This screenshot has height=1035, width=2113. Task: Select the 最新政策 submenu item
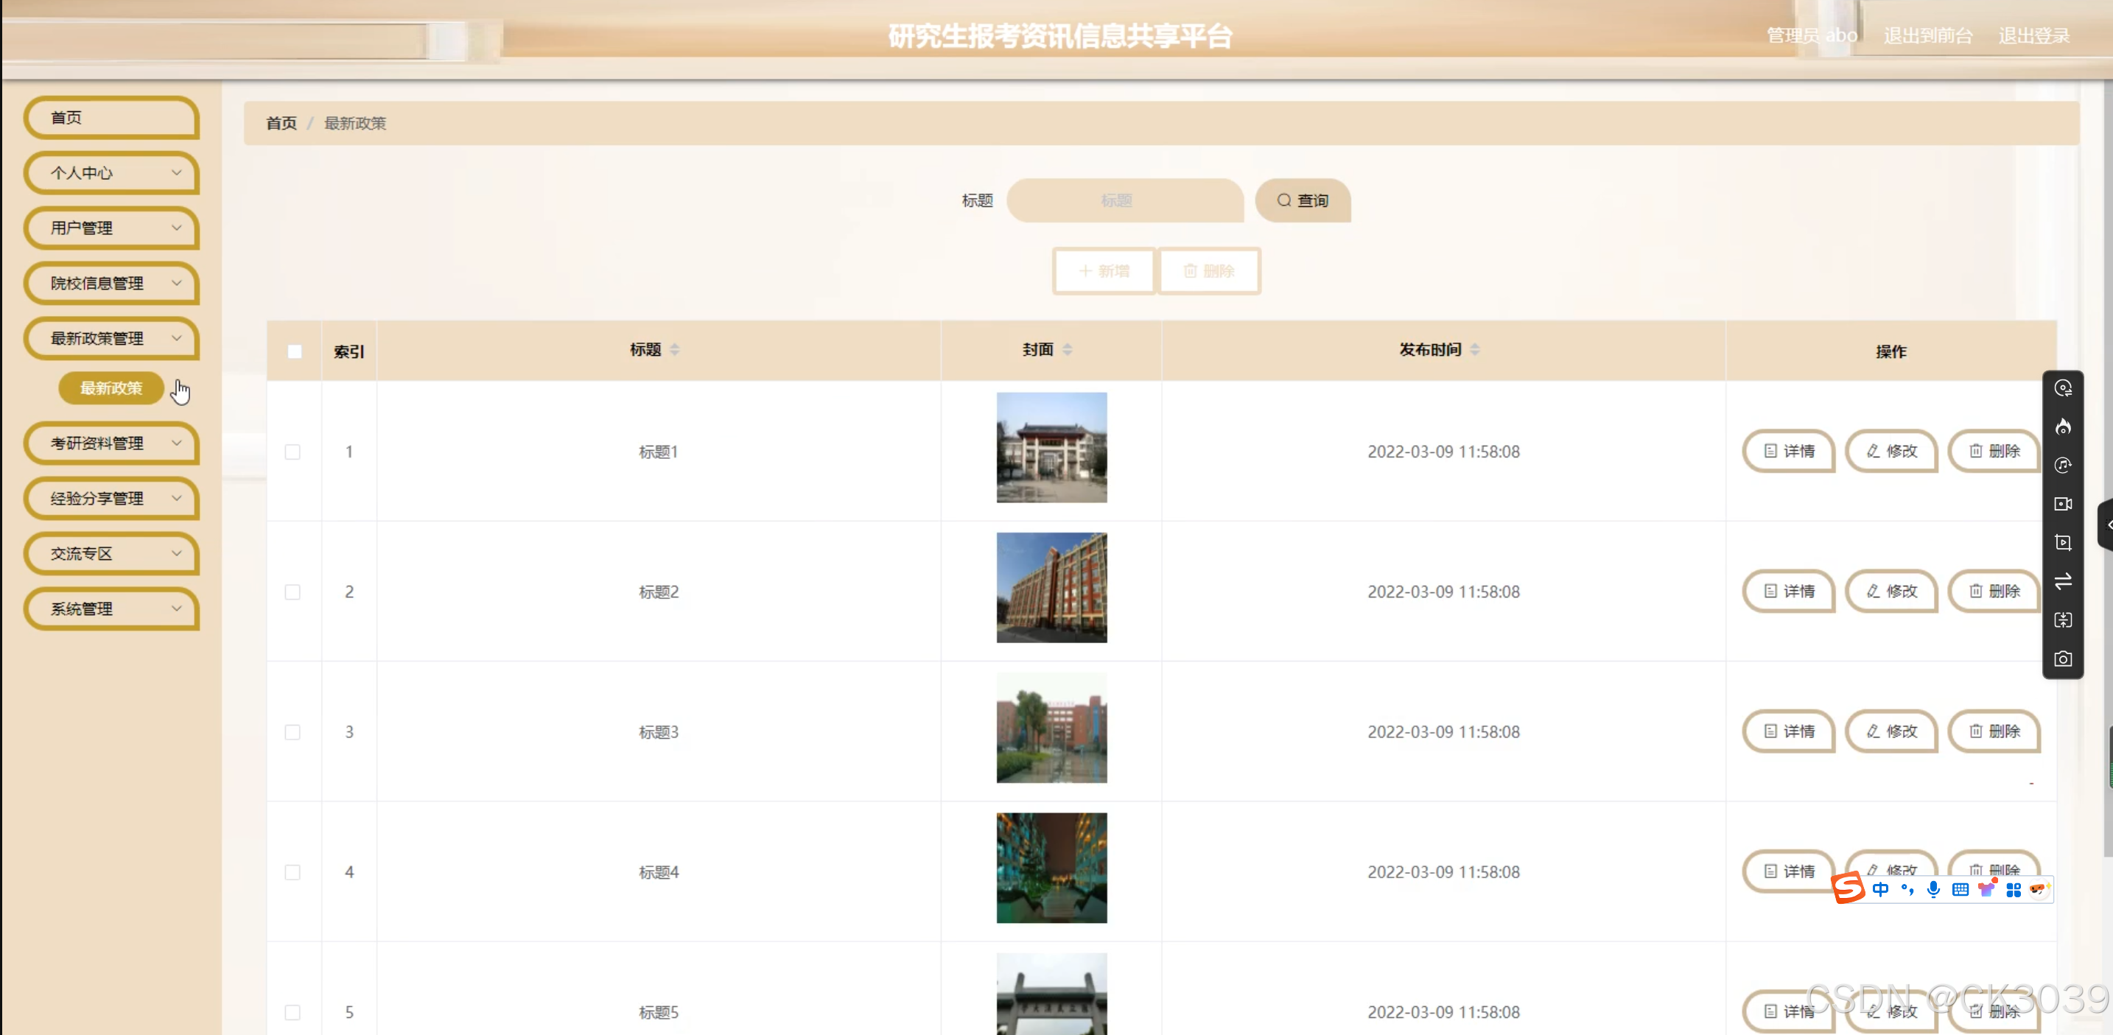111,388
